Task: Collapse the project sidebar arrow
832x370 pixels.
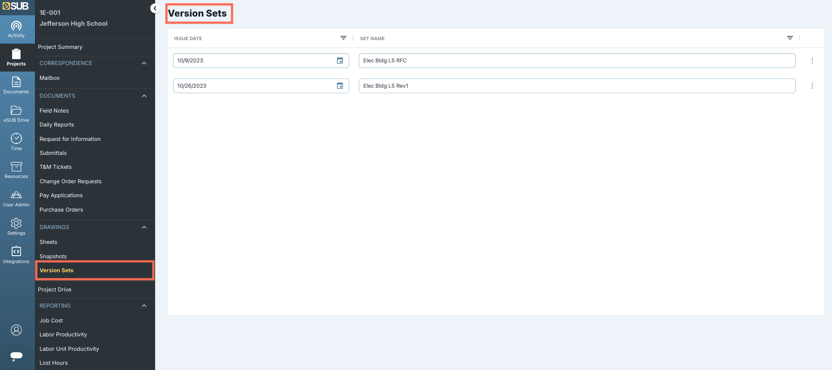Action: 155,8
